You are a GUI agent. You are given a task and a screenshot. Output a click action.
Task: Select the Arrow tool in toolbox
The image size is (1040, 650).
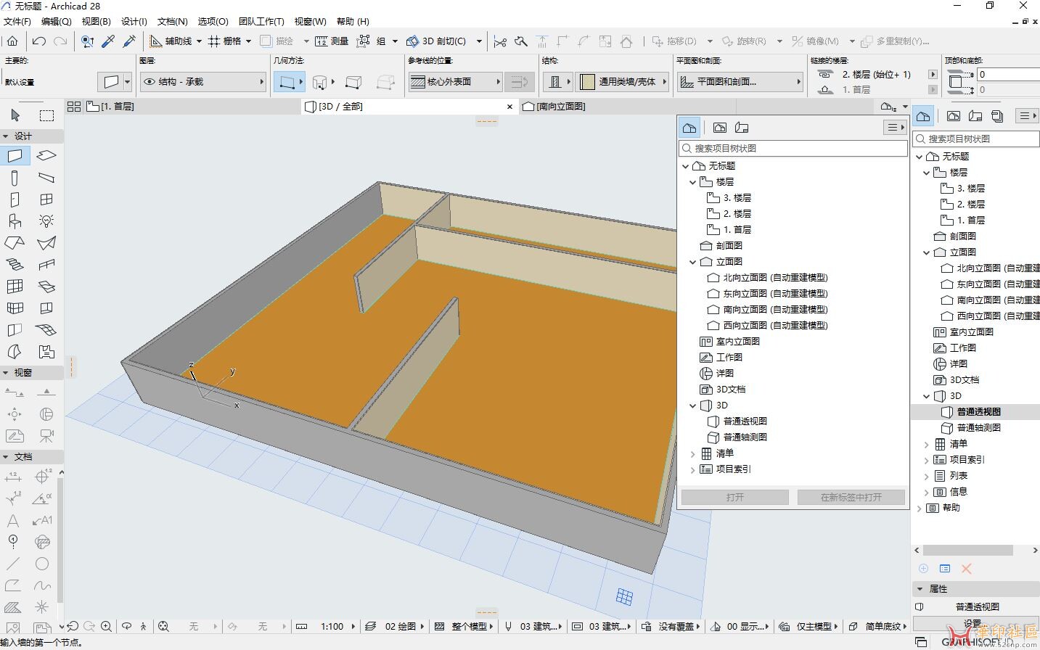[15, 115]
